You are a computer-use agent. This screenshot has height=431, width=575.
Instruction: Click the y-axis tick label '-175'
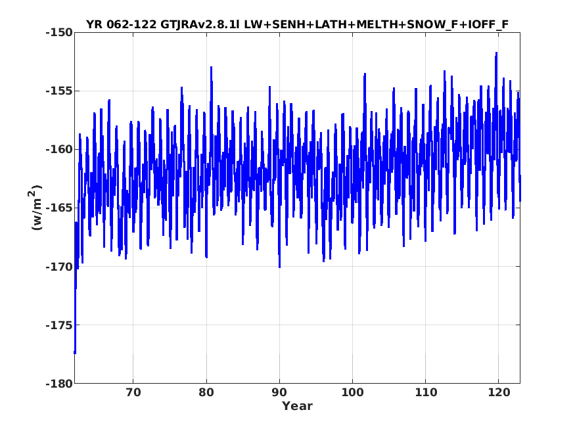tap(59, 325)
